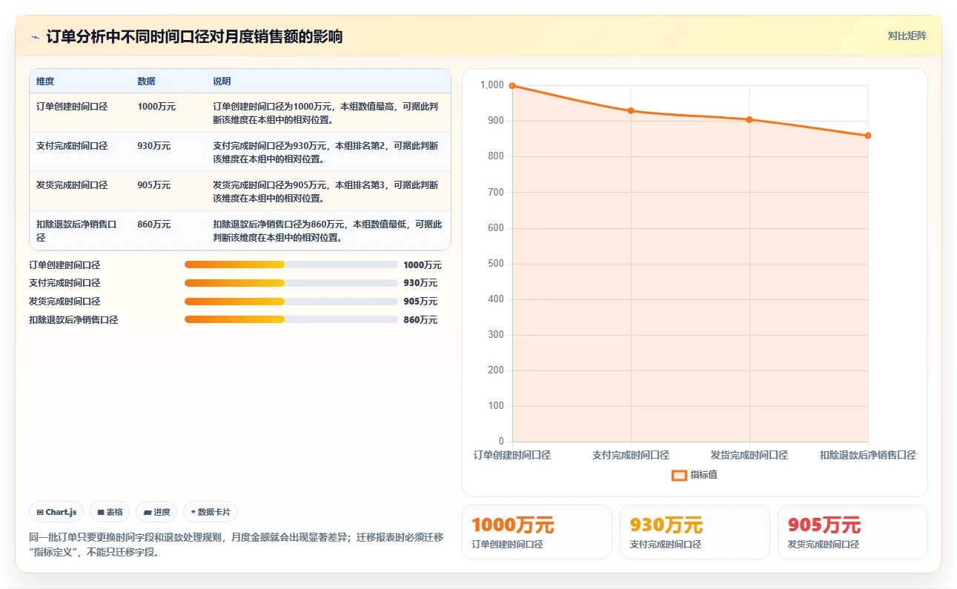Click the 对比矩阵 label in header
Screen dimensions: 957x589
[907, 36]
